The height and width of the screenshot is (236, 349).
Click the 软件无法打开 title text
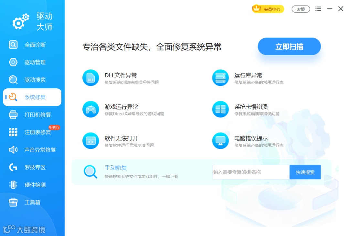121,138
